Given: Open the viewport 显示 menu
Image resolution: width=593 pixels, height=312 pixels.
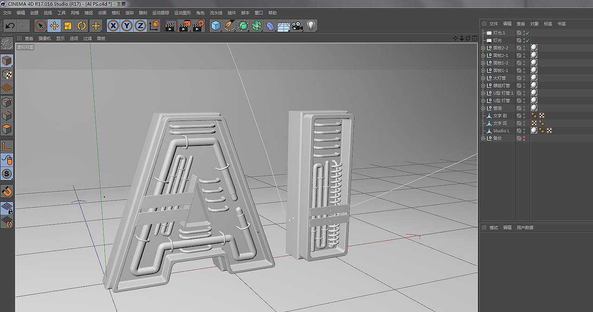Looking at the screenshot, I should 60,38.
